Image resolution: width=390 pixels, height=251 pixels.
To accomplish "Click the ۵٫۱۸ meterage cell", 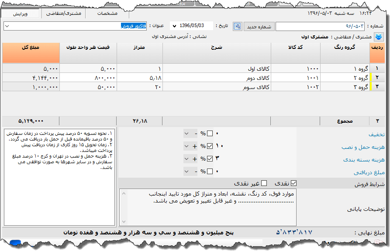I will [139, 78].
